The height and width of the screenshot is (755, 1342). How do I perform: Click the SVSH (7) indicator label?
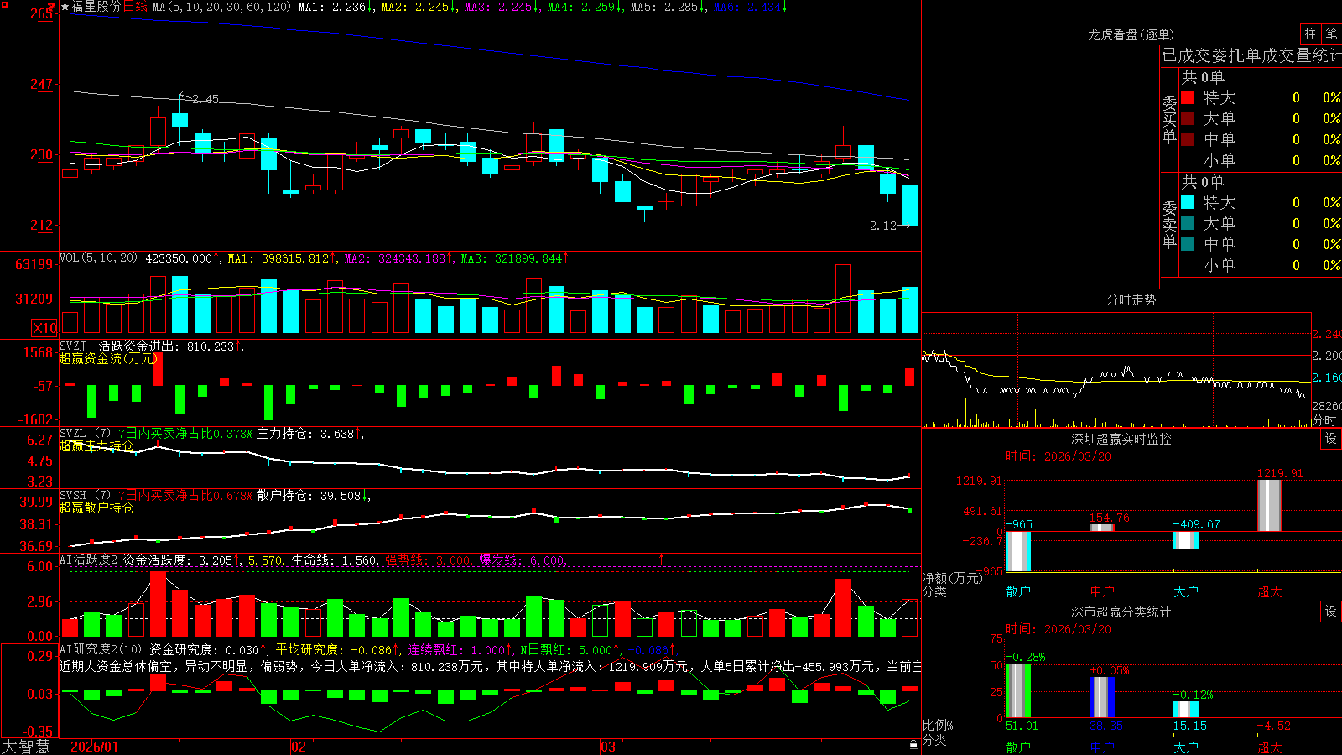point(85,495)
